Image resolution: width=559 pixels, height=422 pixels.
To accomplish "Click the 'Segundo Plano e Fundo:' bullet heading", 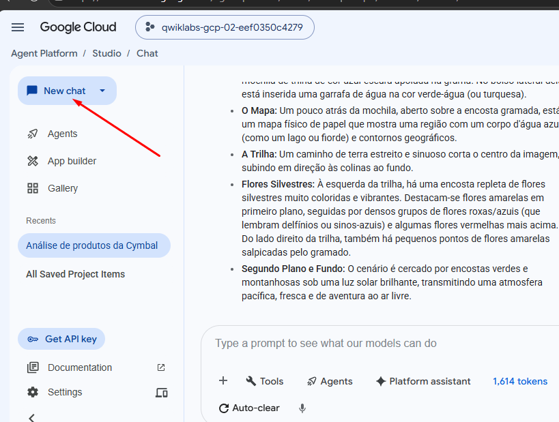I will pos(293,269).
